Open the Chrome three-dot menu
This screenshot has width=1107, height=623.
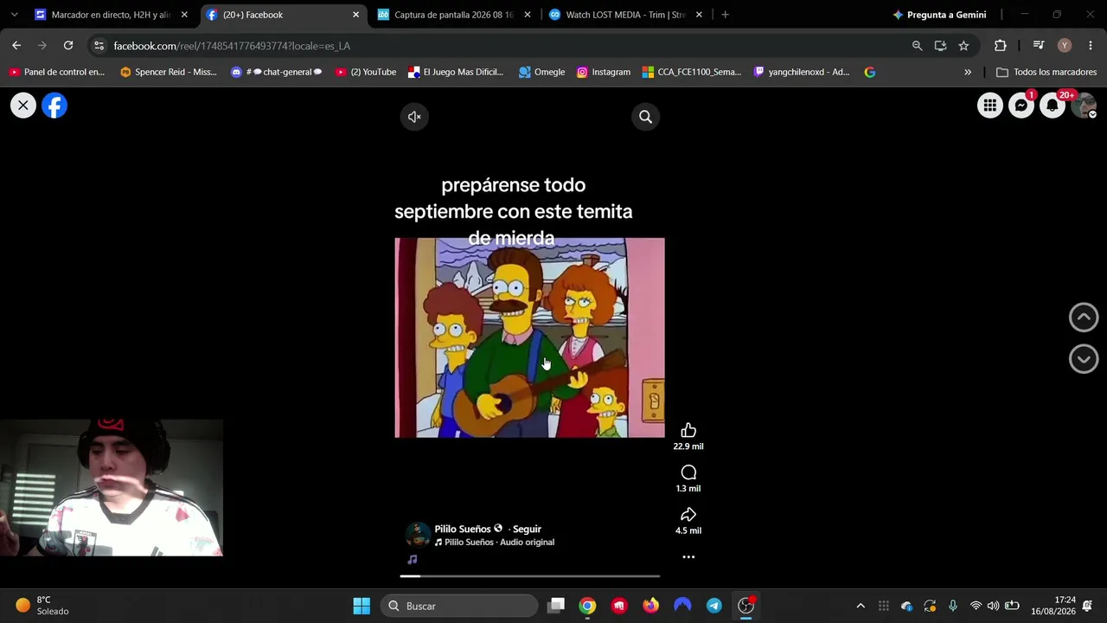point(1091,46)
